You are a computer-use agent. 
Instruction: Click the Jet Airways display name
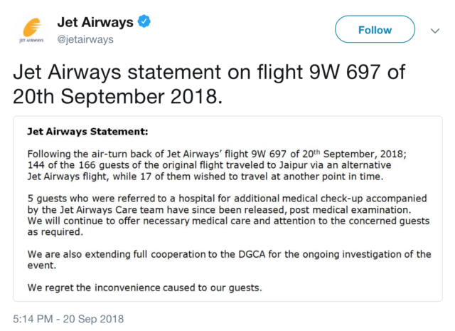click(95, 22)
